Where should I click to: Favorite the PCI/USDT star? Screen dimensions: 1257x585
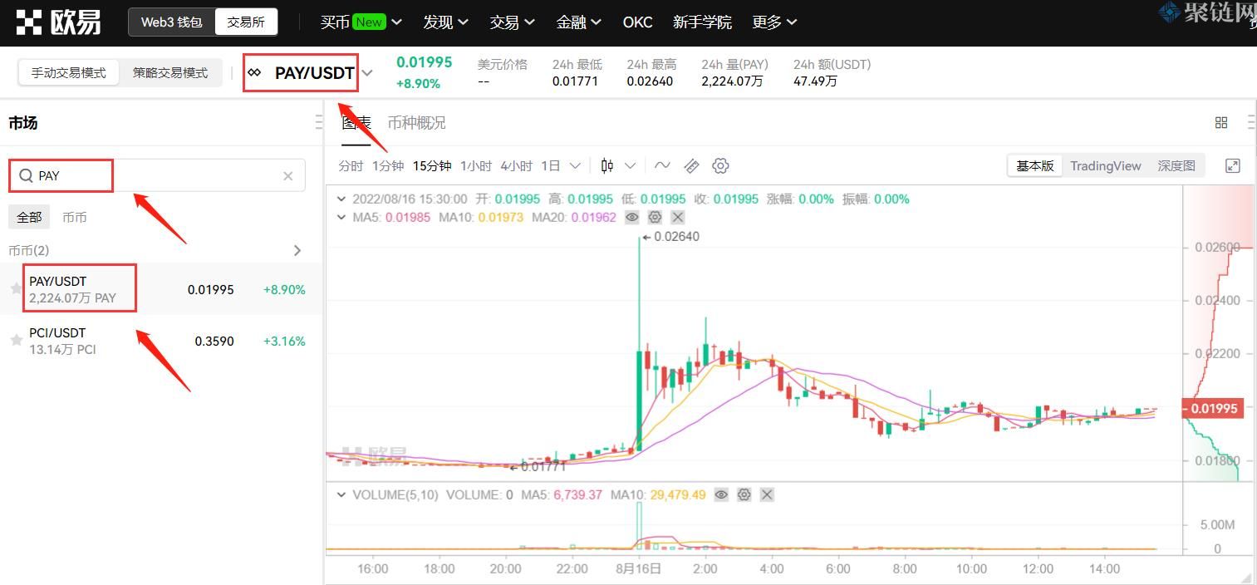[16, 340]
